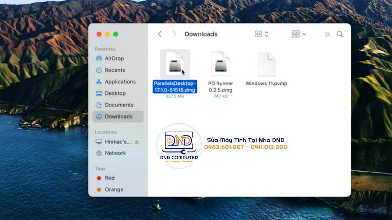
Task: Select Downloads in sidebar
Action: tap(118, 117)
